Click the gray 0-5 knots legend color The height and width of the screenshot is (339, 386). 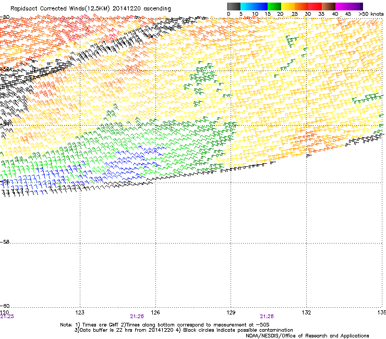click(234, 6)
